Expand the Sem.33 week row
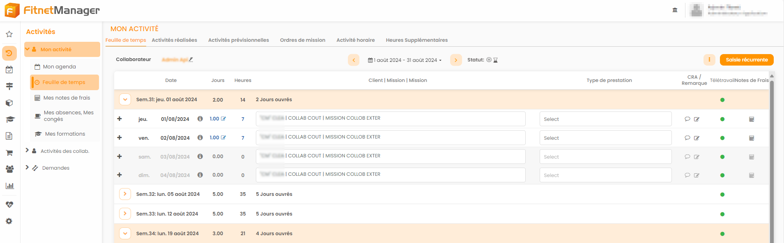This screenshot has height=243, width=784. coord(125,214)
